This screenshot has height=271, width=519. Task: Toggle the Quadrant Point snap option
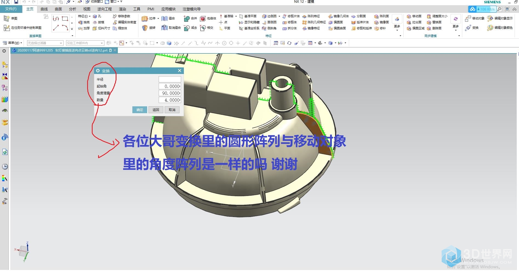tap(231, 43)
